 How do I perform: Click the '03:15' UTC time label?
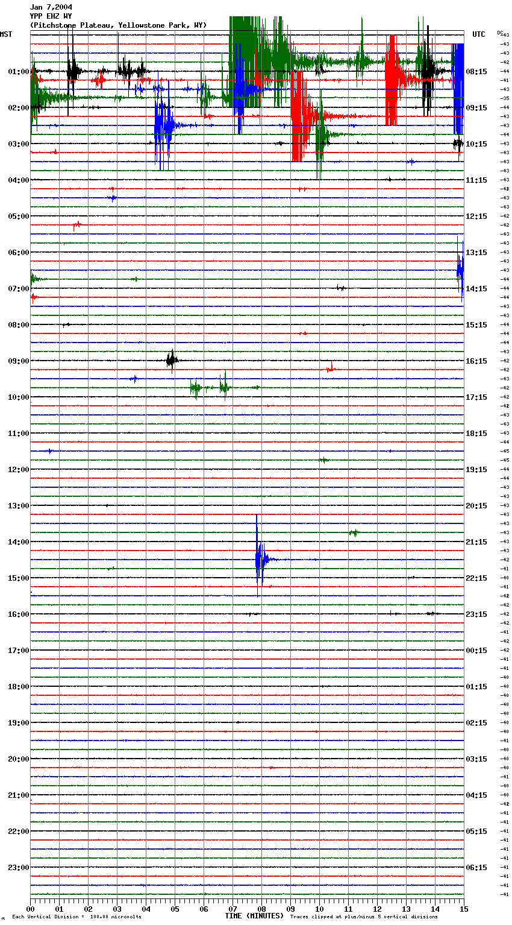point(476,759)
